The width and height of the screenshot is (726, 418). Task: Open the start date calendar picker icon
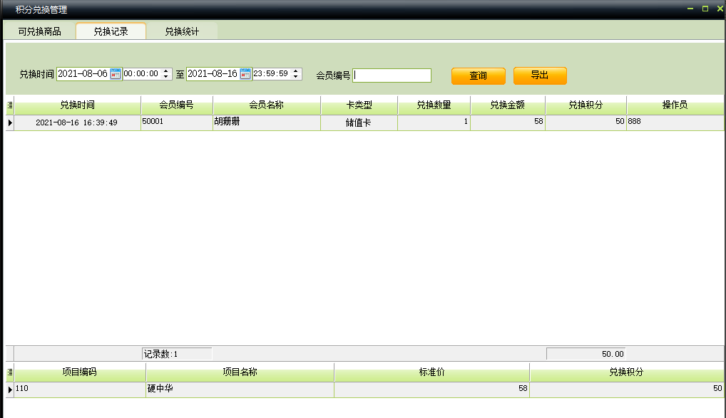coord(116,74)
